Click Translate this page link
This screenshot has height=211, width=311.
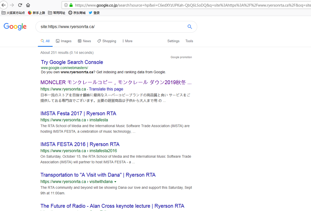click(x=106, y=89)
